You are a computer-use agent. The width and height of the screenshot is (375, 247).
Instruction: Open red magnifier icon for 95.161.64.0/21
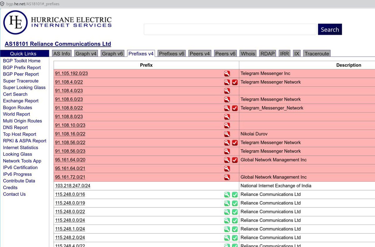(227, 169)
